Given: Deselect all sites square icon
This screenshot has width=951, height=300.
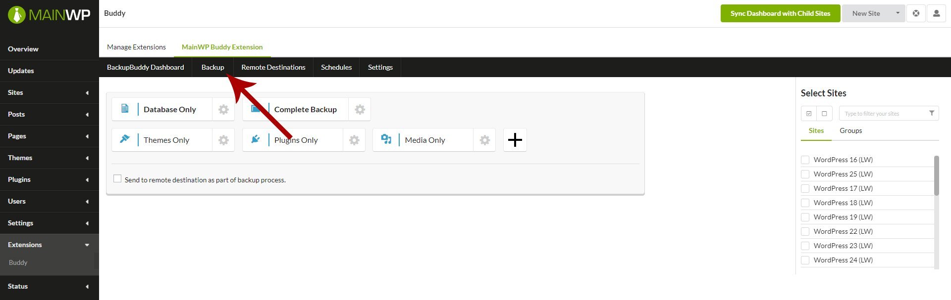Looking at the screenshot, I should coord(824,113).
